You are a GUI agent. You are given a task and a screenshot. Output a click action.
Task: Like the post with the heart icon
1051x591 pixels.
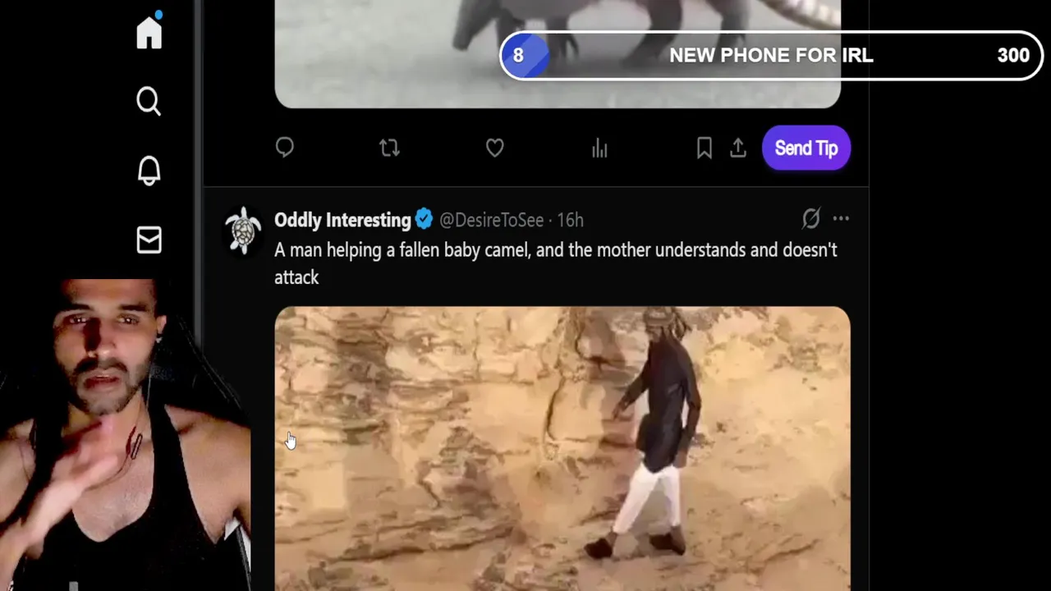pos(494,148)
